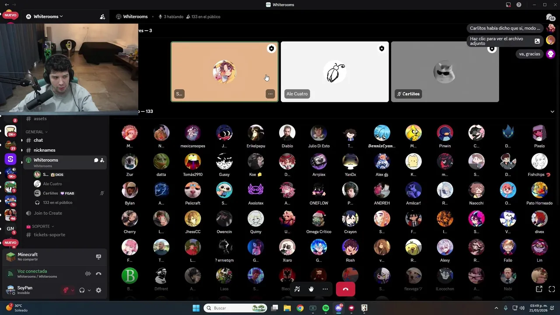This screenshot has width=560, height=315.
Task: Click audience member Omega Crítico's avatar
Action: pyautogui.click(x=318, y=218)
